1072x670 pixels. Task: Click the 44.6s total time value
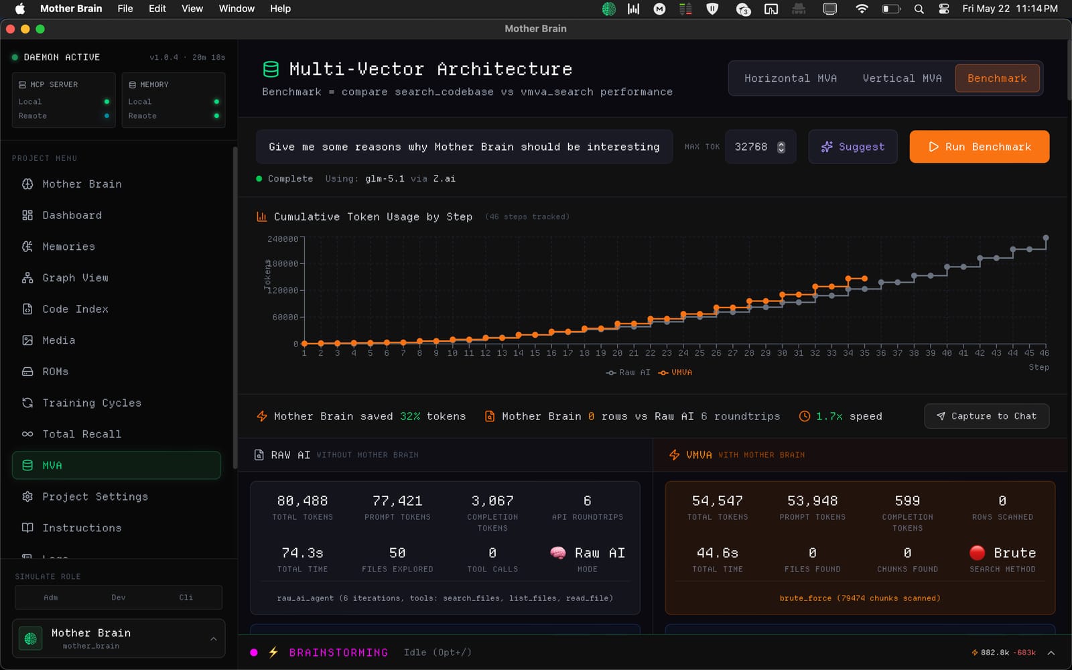tap(718, 553)
